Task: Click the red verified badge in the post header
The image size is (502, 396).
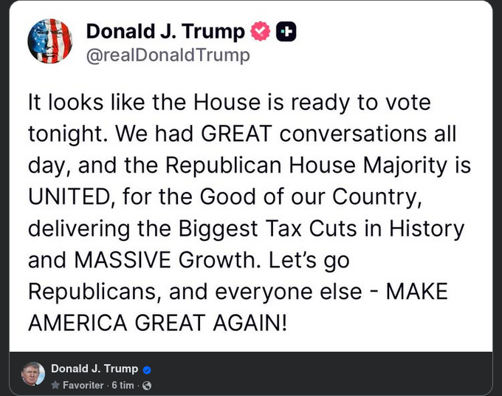Action: 261,32
